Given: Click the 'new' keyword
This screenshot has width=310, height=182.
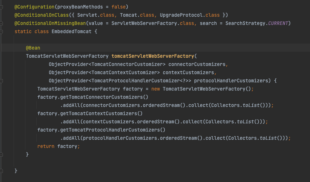Looking at the screenshot, I should (x=155, y=89).
